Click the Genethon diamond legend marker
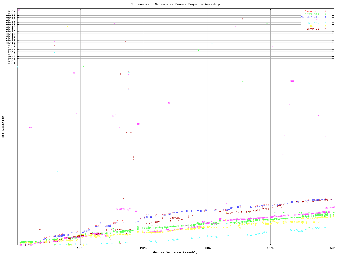 [325, 11]
